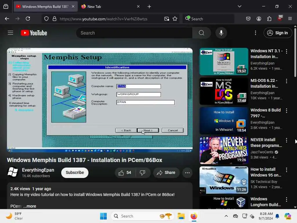Go to the YouTube home logo
Screen dimensions: 297x223
coord(34,33)
